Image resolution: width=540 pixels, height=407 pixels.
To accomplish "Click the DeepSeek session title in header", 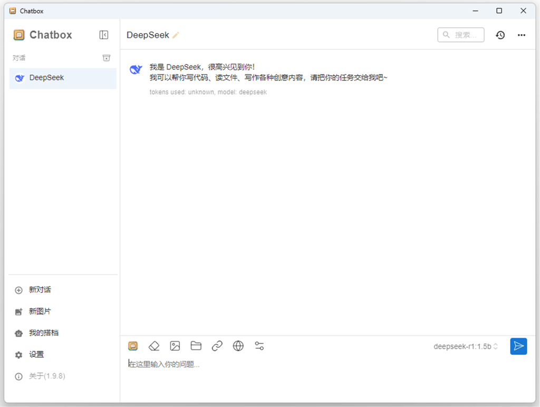I will click(x=148, y=35).
